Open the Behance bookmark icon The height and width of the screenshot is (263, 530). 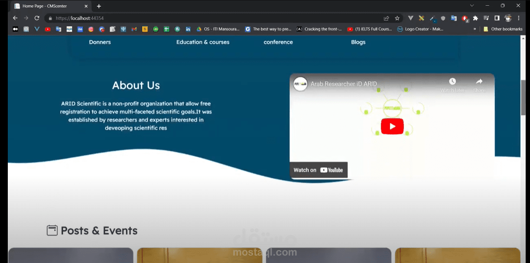80,29
